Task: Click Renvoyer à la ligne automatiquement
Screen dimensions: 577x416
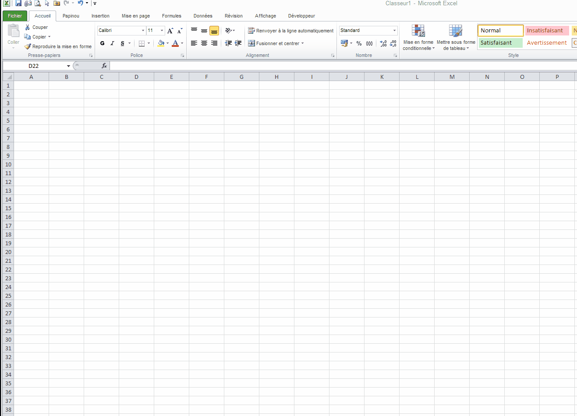Action: pos(291,31)
